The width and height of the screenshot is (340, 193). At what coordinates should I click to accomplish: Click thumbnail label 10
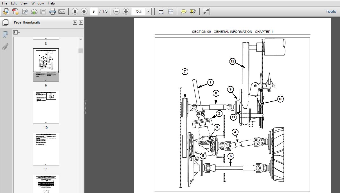[46, 128]
